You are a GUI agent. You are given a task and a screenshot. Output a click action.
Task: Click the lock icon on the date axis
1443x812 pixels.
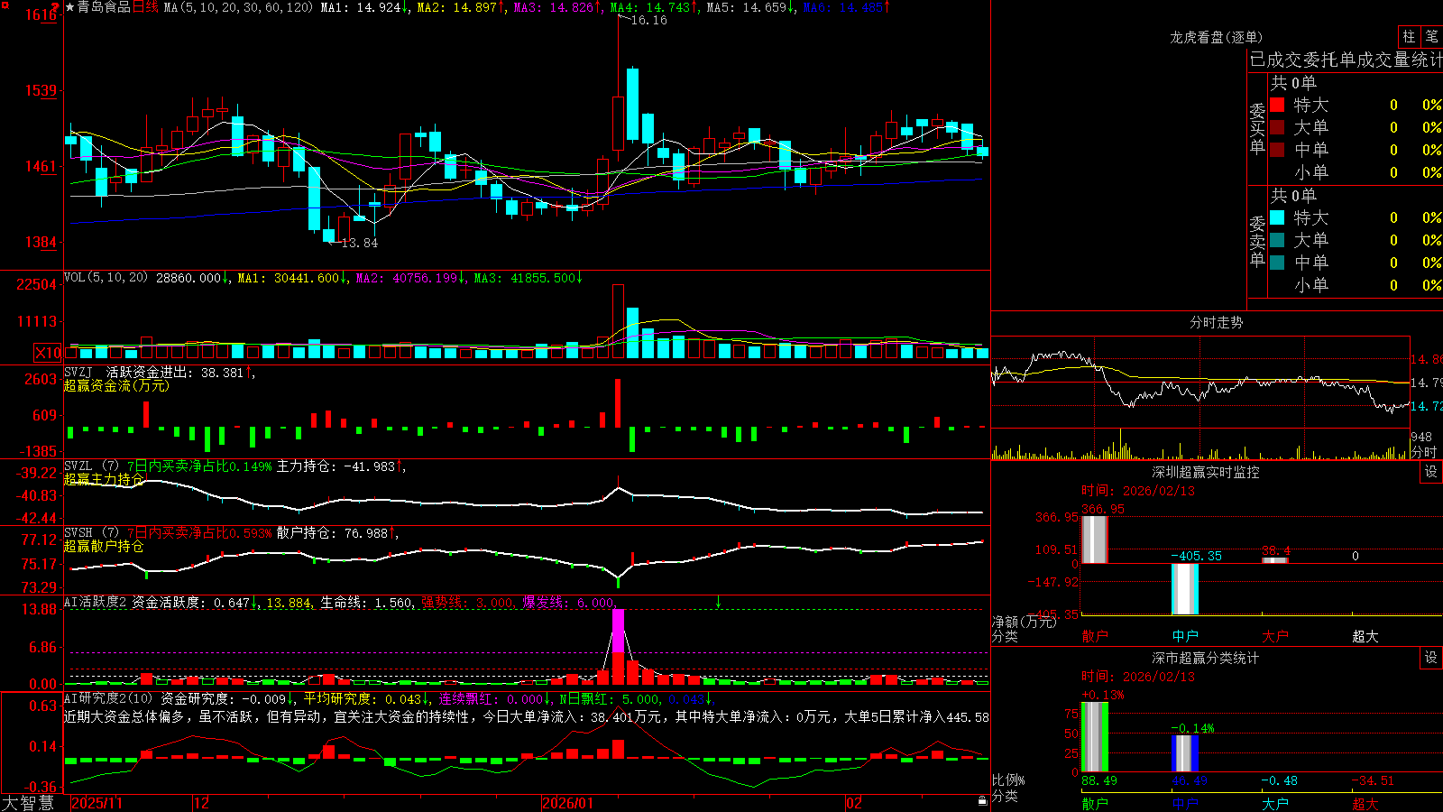983,801
